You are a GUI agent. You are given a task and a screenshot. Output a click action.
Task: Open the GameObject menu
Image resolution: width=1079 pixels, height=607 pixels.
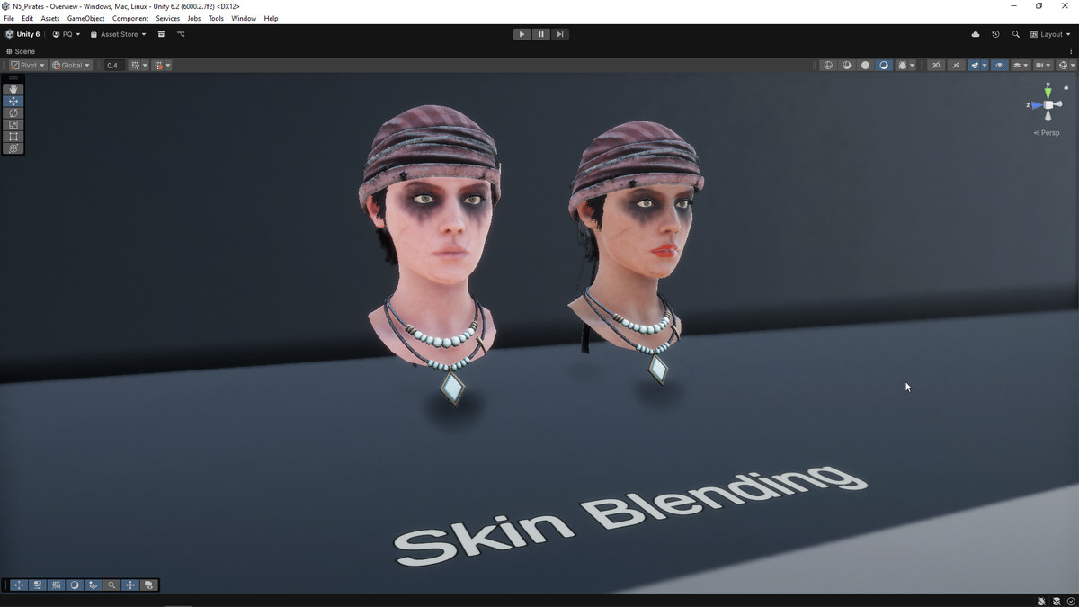[85, 18]
